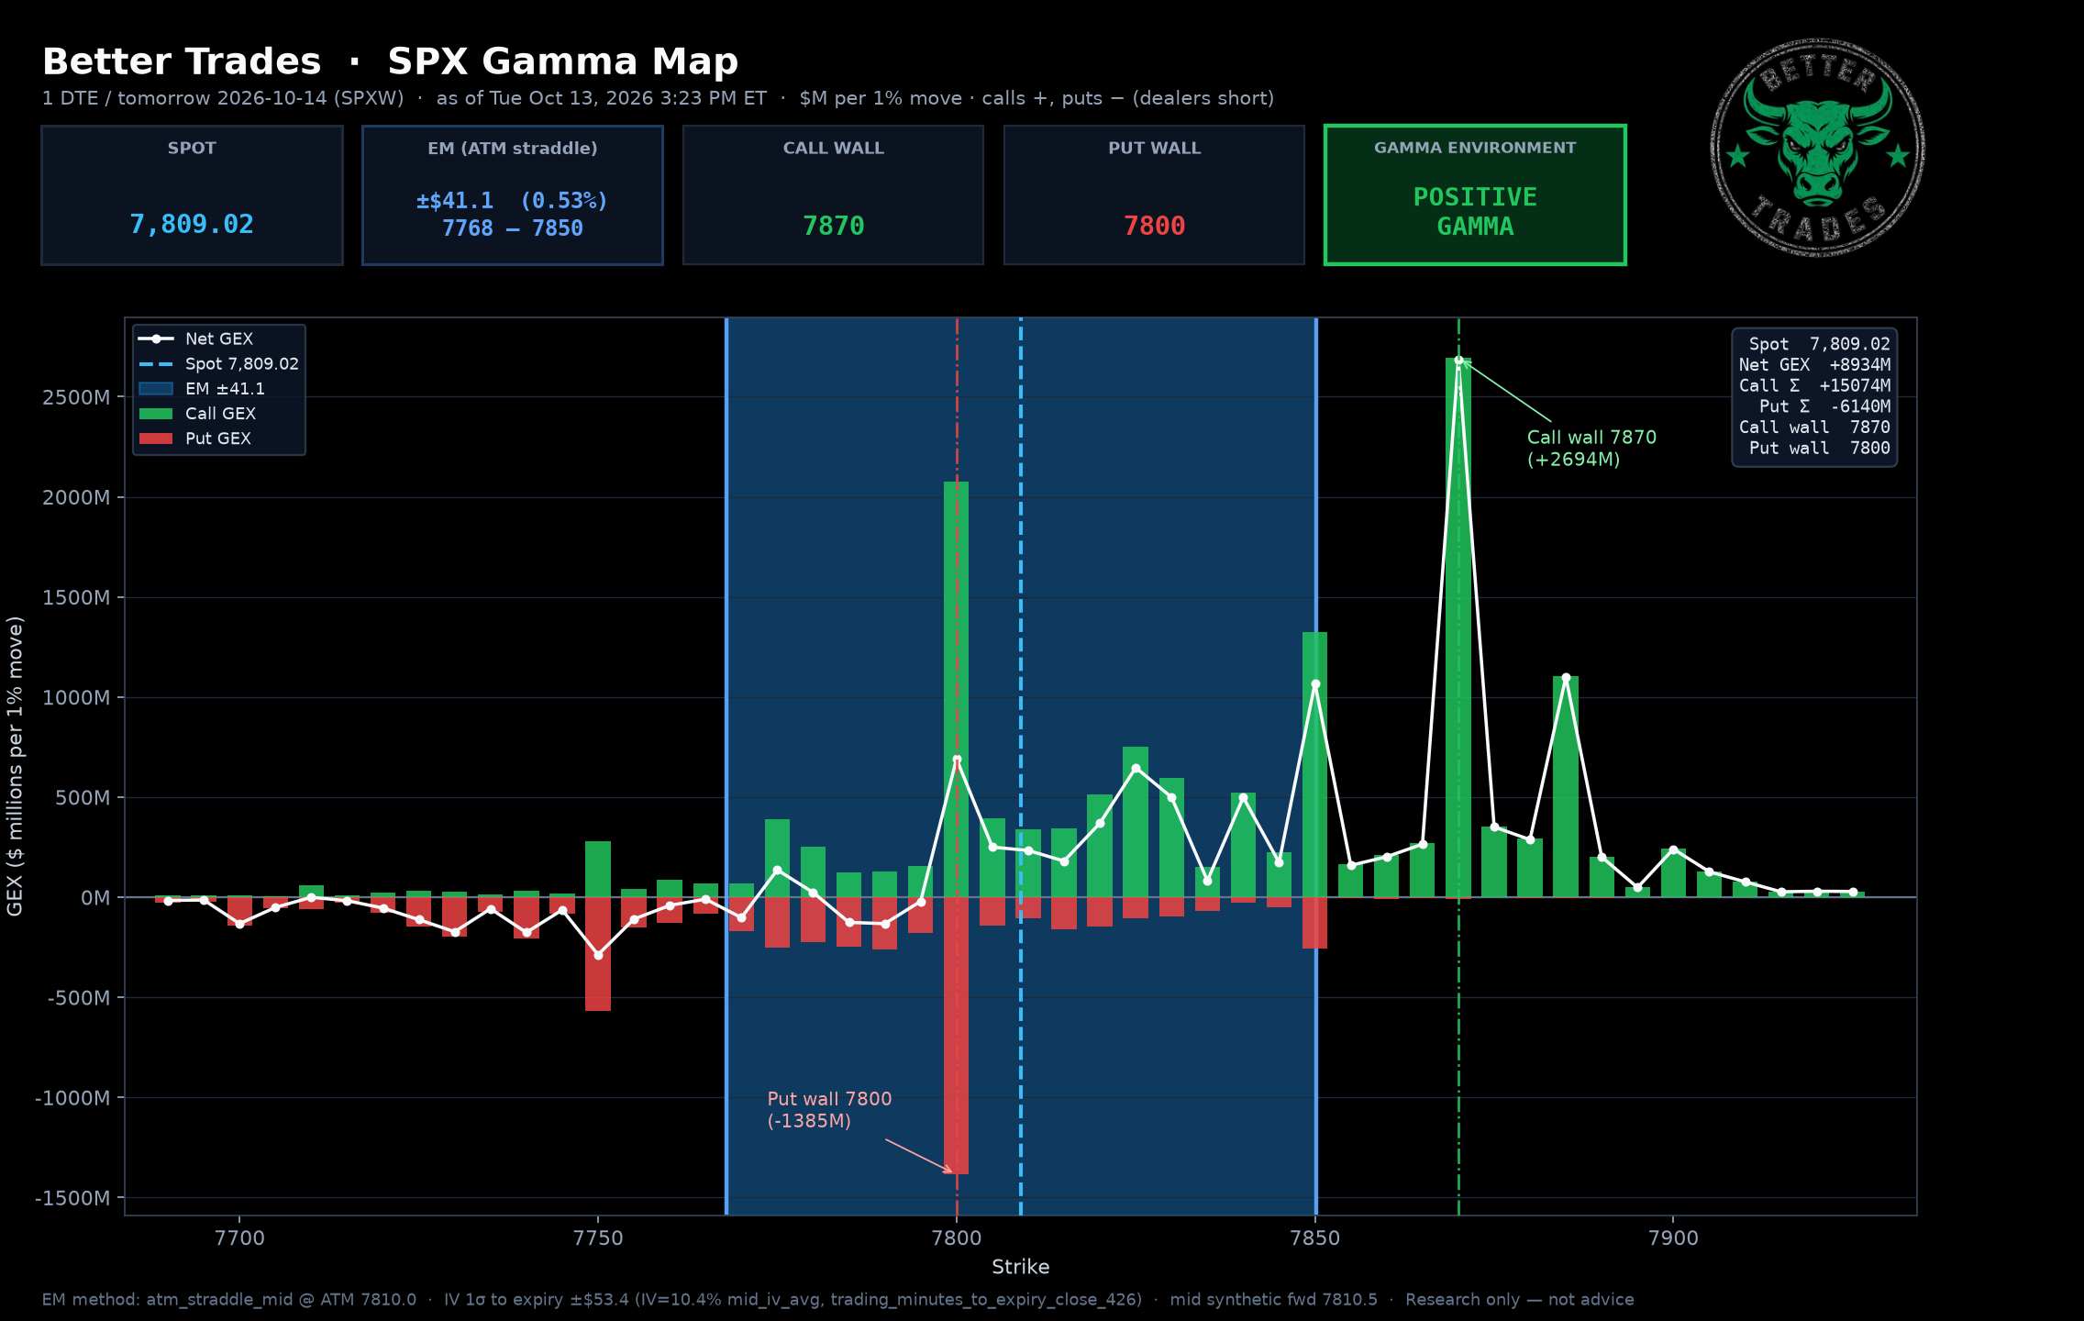The width and height of the screenshot is (2084, 1321).
Task: Click the large red put bar at 7800
Action: (x=956, y=1036)
